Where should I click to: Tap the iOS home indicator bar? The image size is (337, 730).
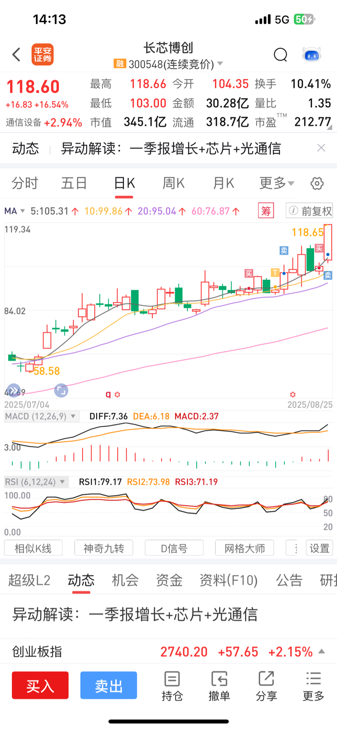click(168, 721)
